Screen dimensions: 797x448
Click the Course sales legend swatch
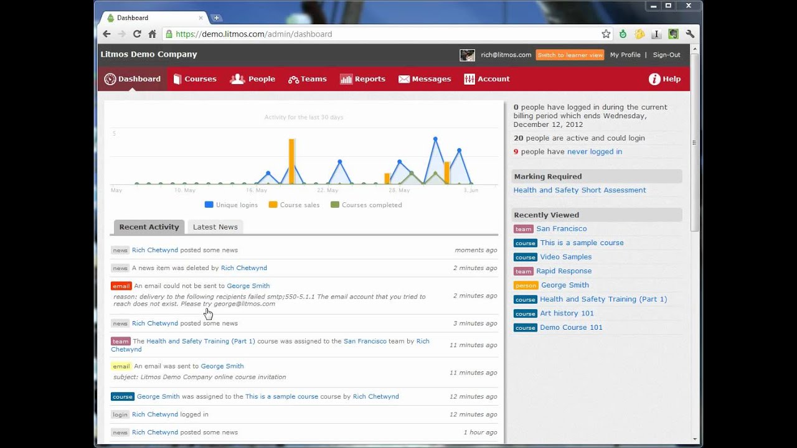(273, 205)
